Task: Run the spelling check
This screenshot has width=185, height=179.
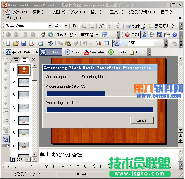Action: tap(50, 43)
